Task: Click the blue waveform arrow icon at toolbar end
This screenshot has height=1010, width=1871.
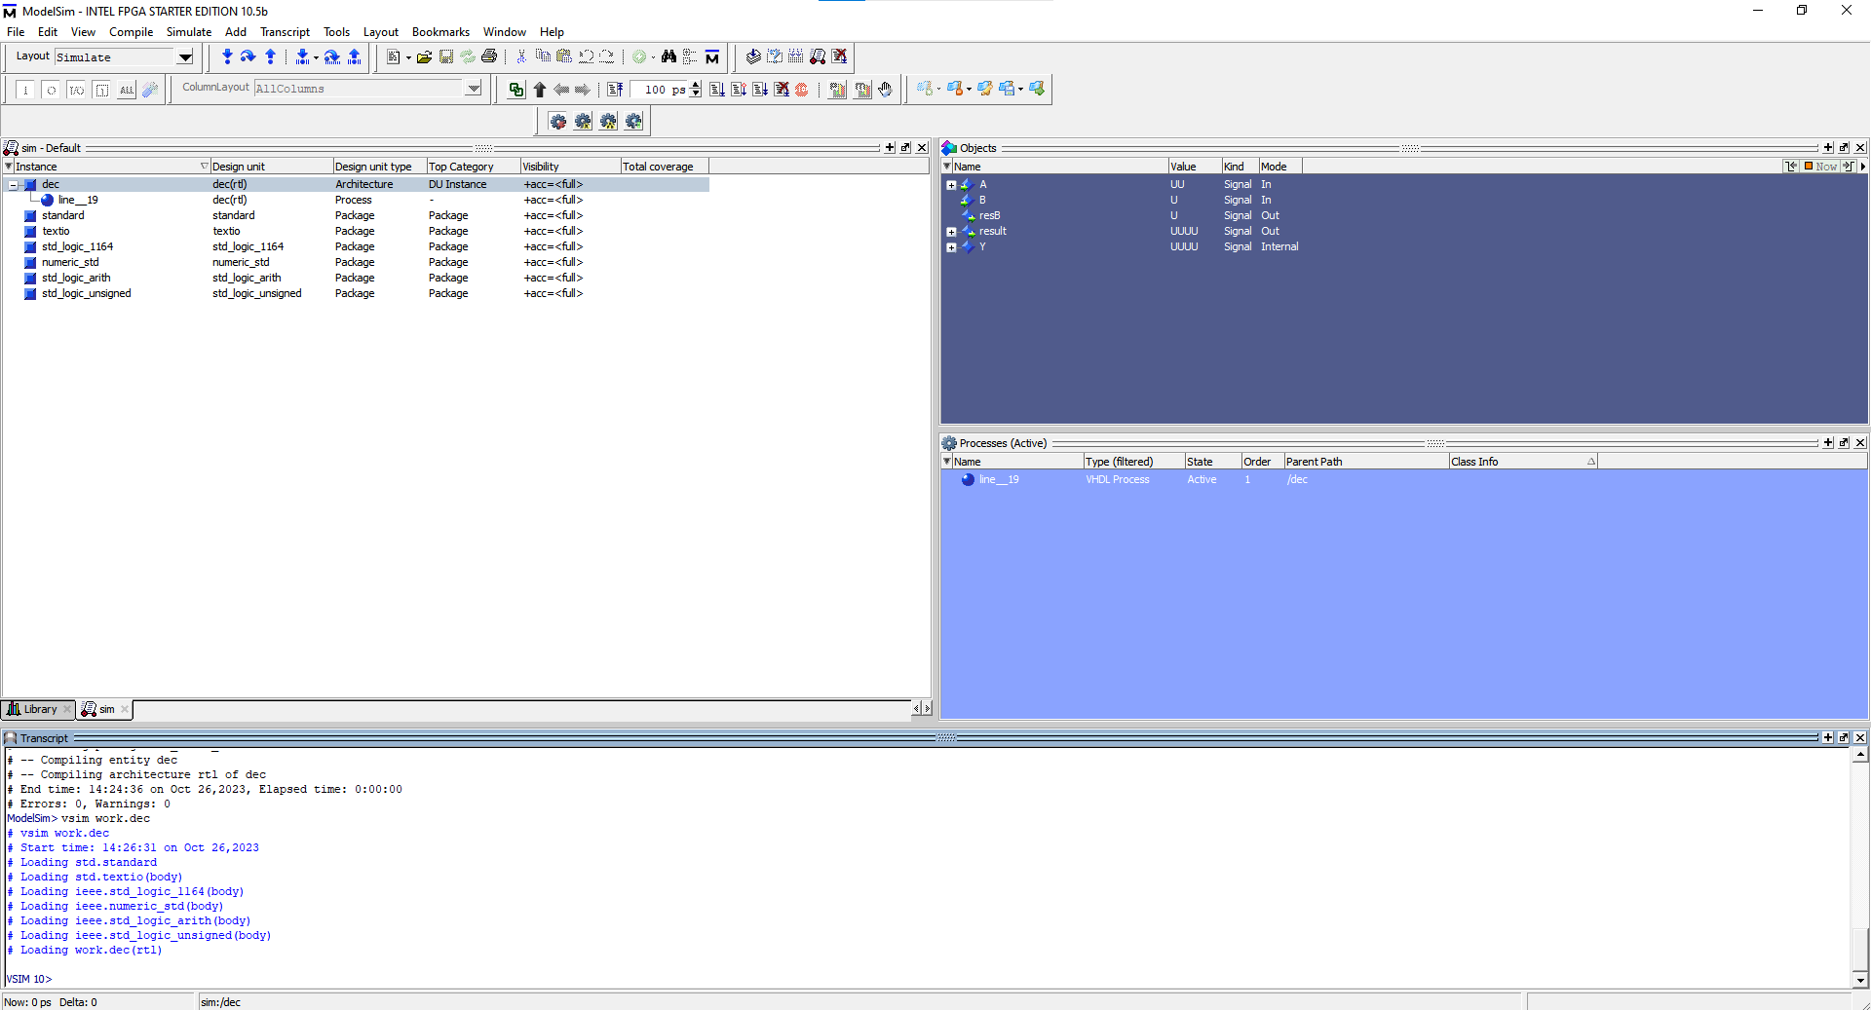Action: 1037,90
